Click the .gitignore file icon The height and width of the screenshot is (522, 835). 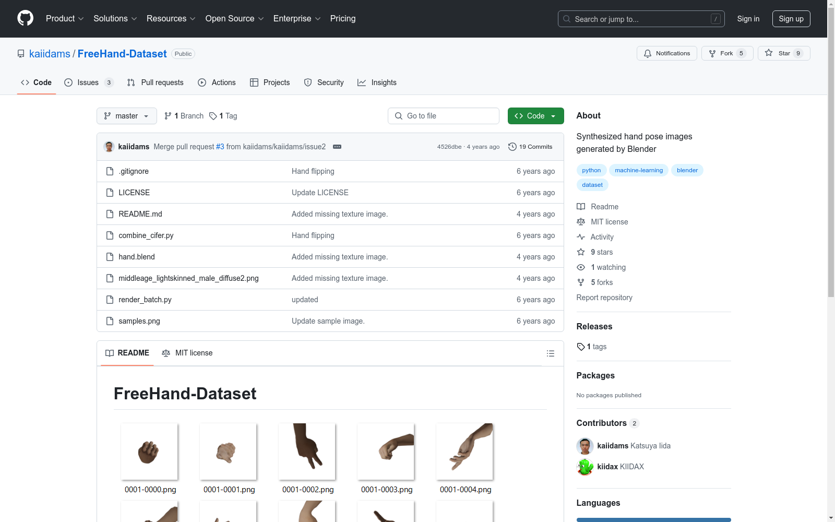[110, 171]
